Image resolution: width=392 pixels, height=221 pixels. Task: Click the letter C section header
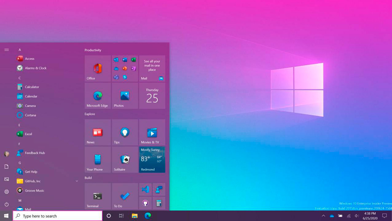20,78
